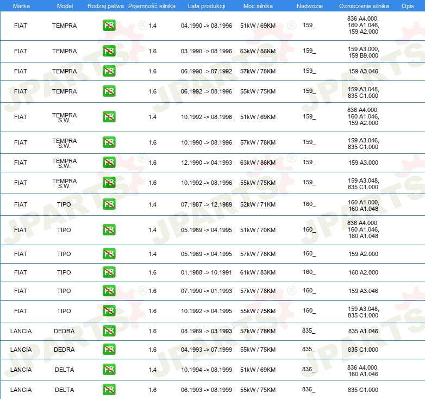The height and width of the screenshot is (399, 425).
Task: Click petrol icon in Tempra S.W. 55kW row
Action: [109, 183]
